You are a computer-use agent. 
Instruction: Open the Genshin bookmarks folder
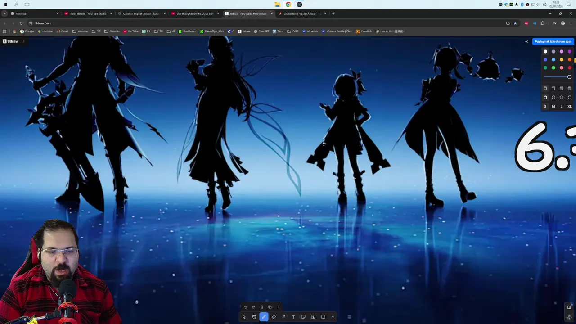[112, 31]
